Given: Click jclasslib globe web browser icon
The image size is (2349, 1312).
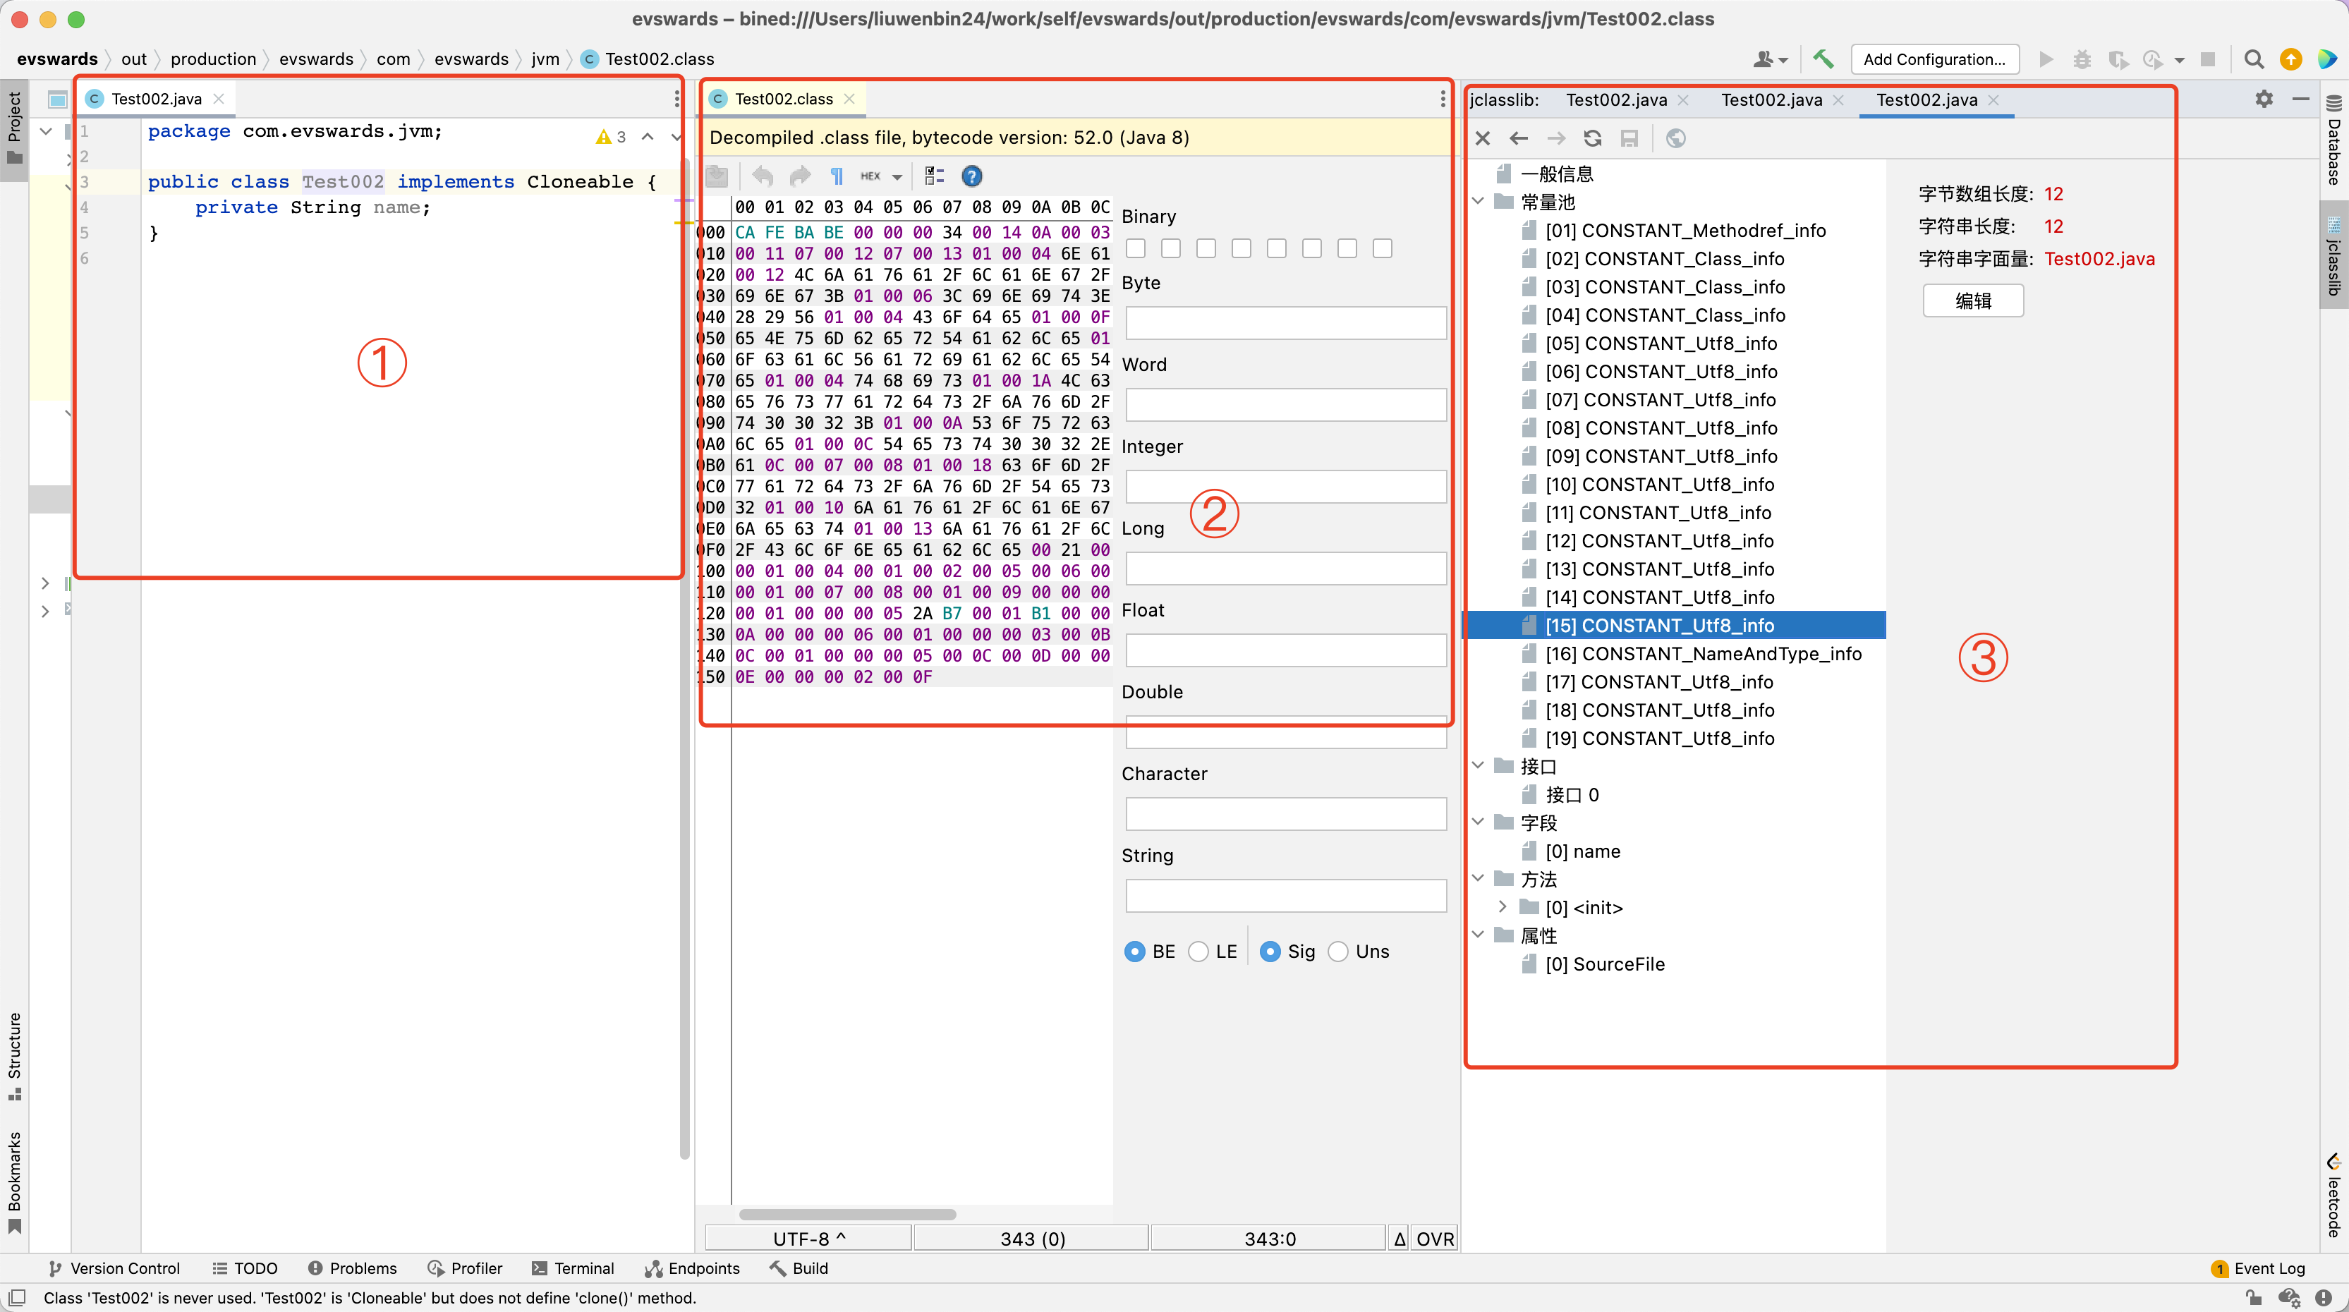Looking at the screenshot, I should coord(1676,138).
